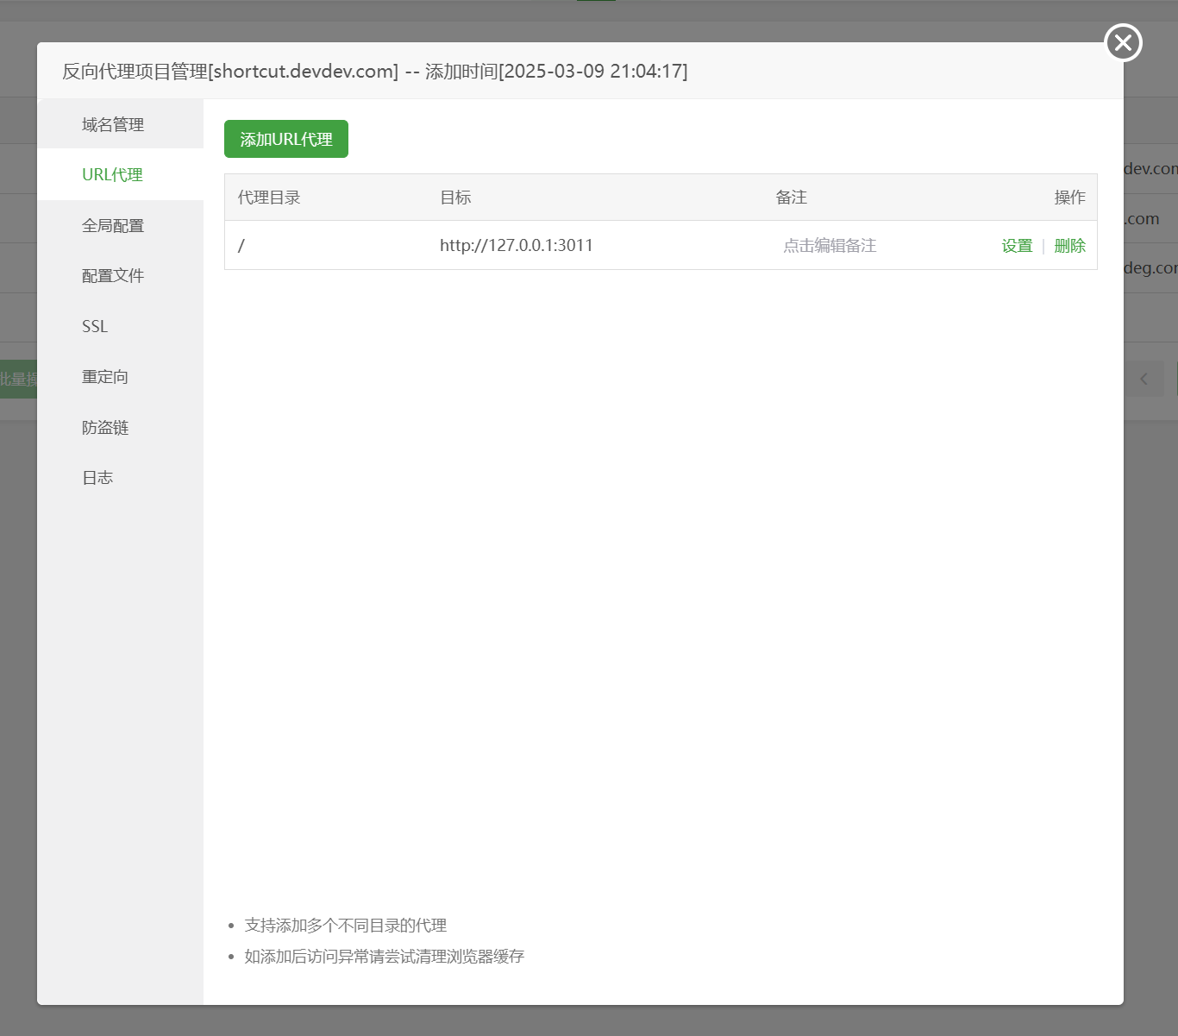Click 设置 for the root proxy row
Image resolution: width=1178 pixels, height=1036 pixels.
click(x=1017, y=246)
